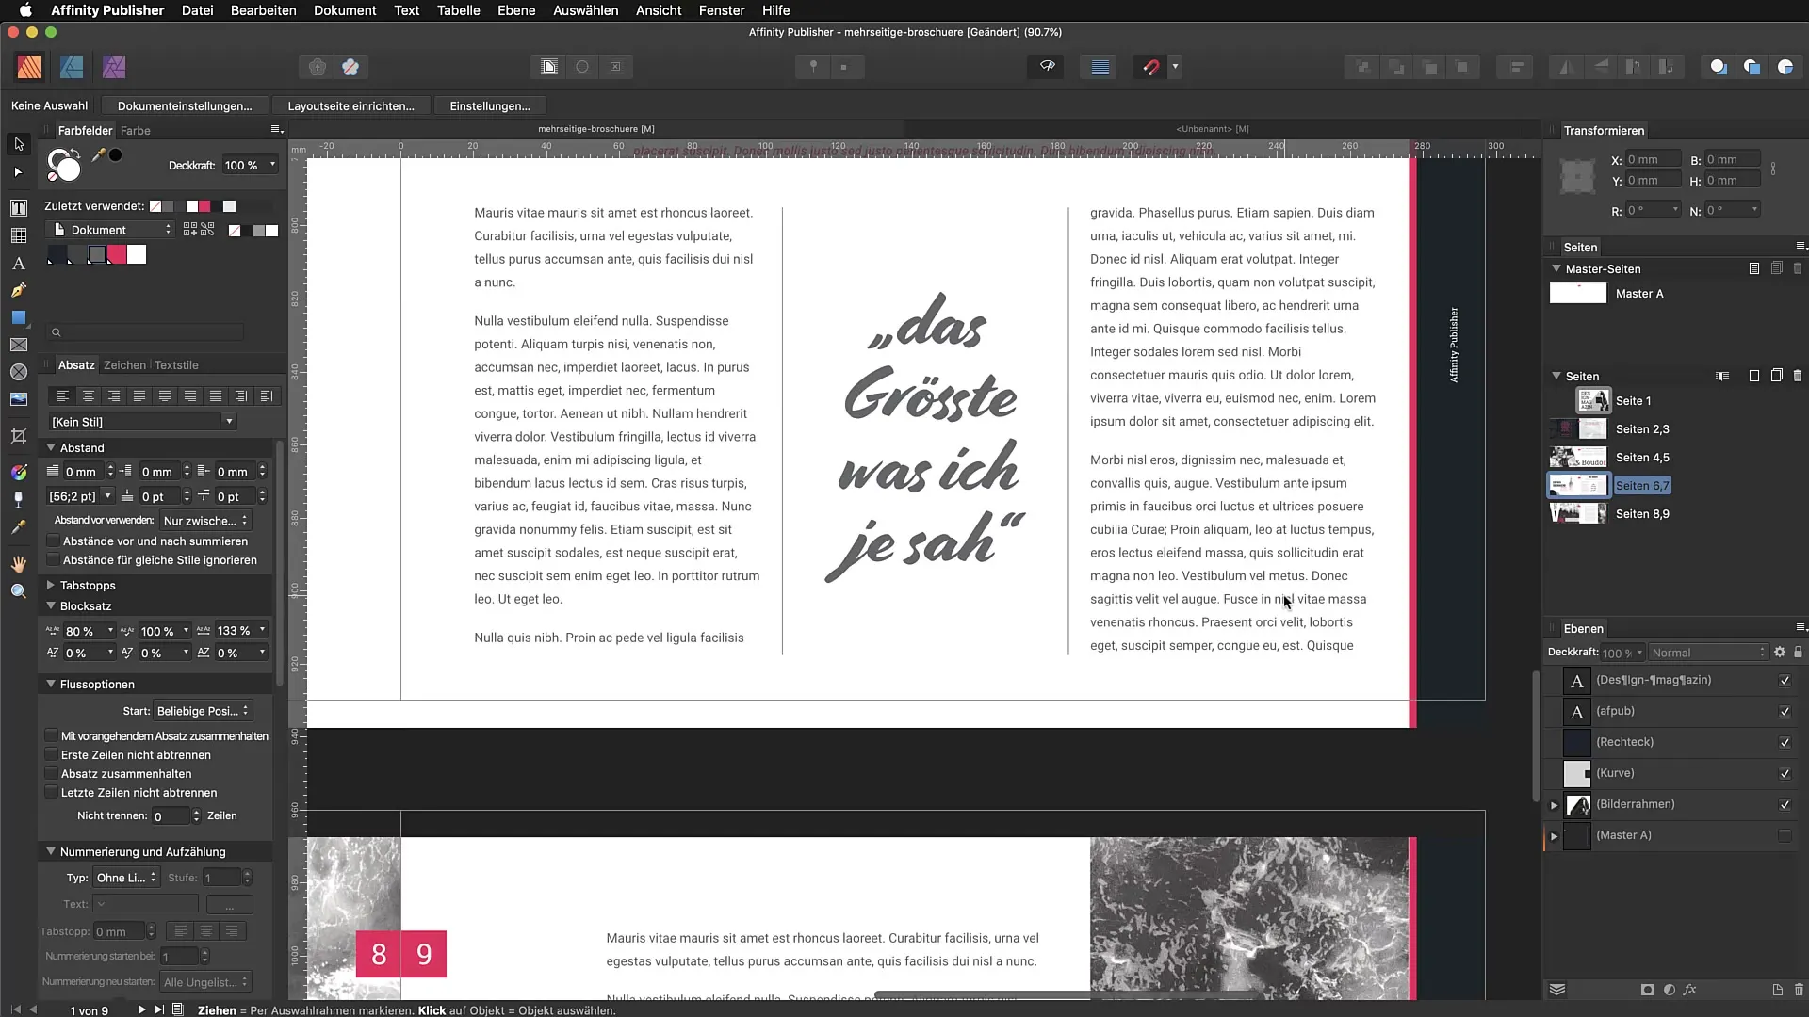The height and width of the screenshot is (1017, 1809).
Task: Select the Table tool
Action: pyautogui.click(x=19, y=235)
